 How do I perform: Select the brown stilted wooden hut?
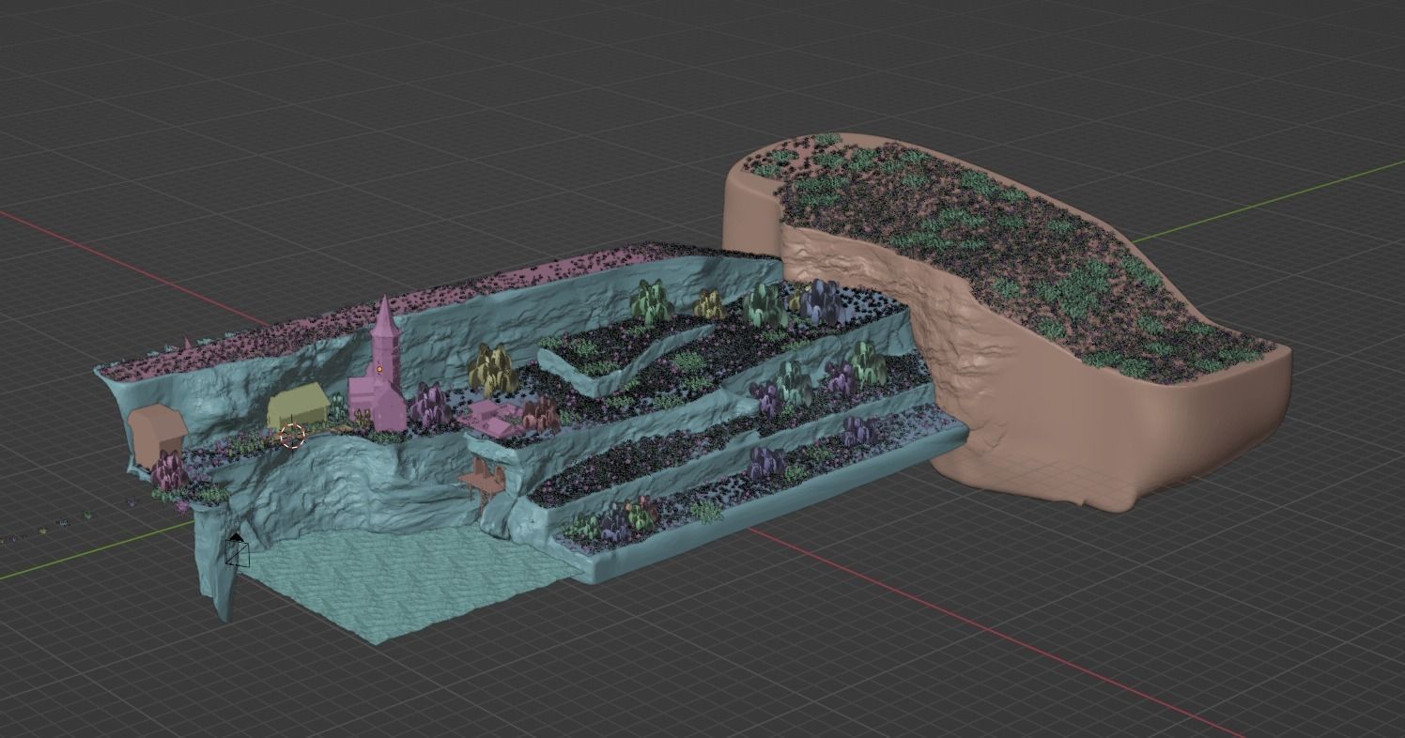[483, 484]
